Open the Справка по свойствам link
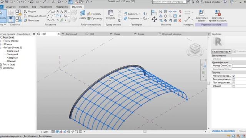Screen dimensions: 246x138 223,131
